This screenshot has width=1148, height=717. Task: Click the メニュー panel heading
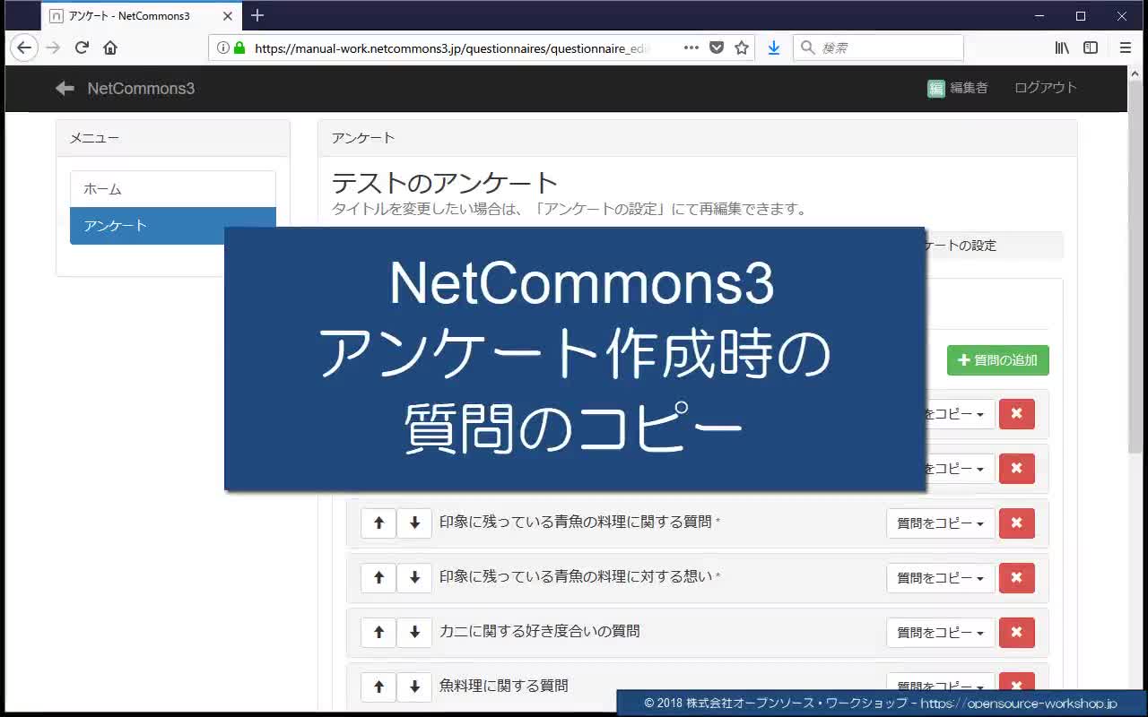coord(173,138)
